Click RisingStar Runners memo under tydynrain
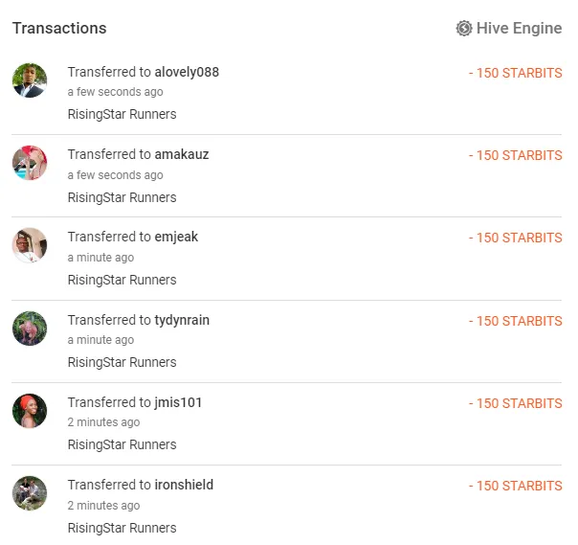 coord(122,362)
